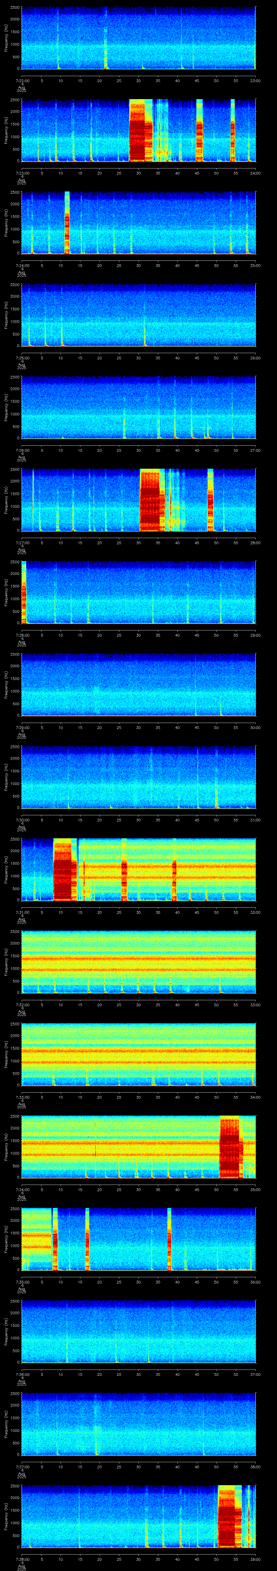Image resolution: width=277 pixels, height=1571 pixels.
Task: Select the spectrogram panel starting at 7:26:00
Action: 138,408
